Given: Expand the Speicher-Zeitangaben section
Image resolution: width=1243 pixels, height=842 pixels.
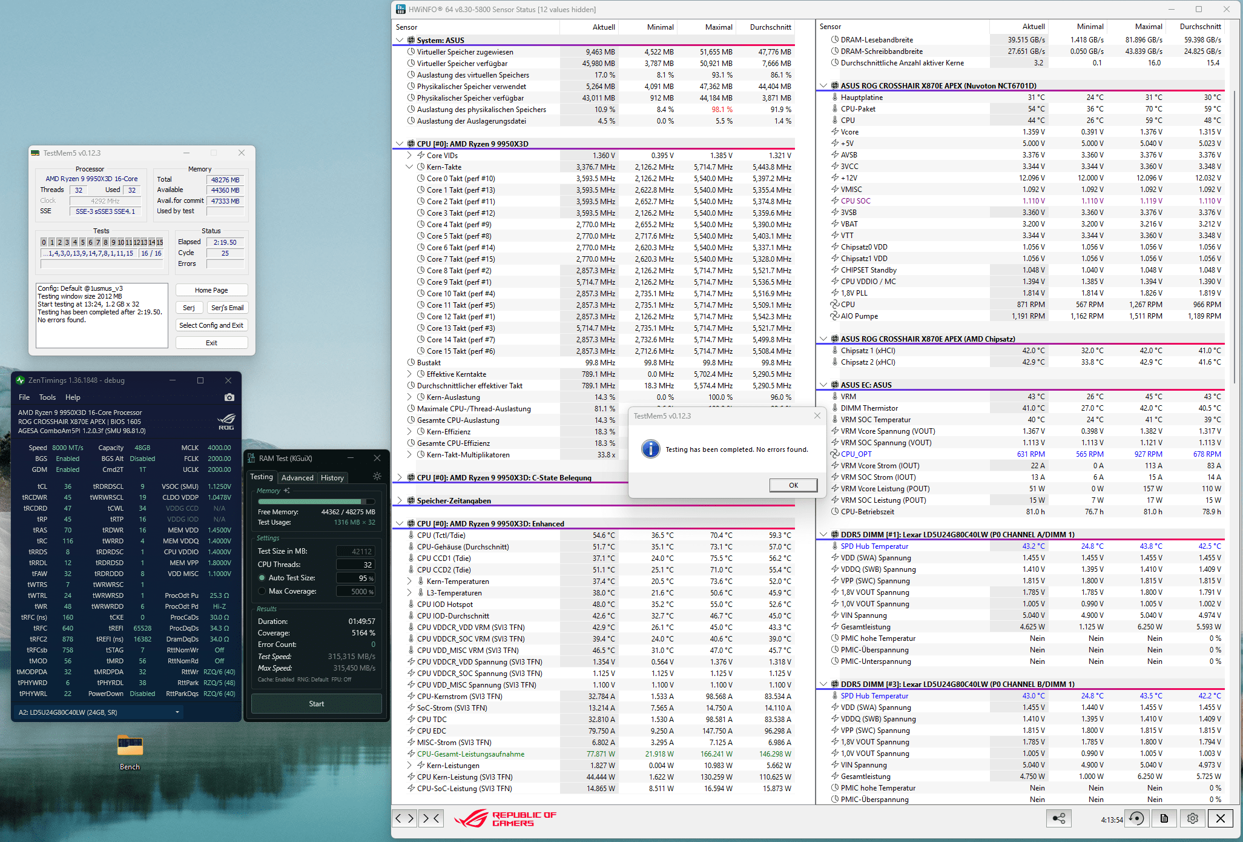Looking at the screenshot, I should tap(400, 501).
